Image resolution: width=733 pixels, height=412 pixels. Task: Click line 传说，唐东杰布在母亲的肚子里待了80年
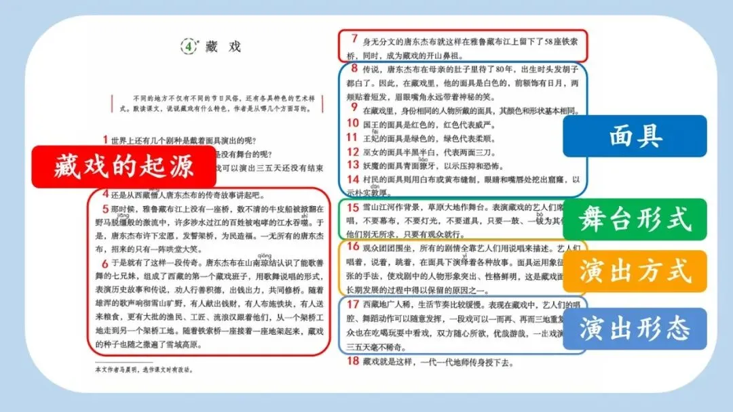tap(470, 69)
